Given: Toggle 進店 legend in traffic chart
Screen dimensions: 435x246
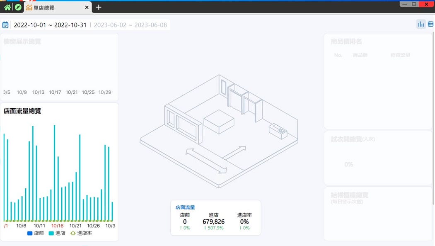Looking at the screenshot, I should pos(57,233).
